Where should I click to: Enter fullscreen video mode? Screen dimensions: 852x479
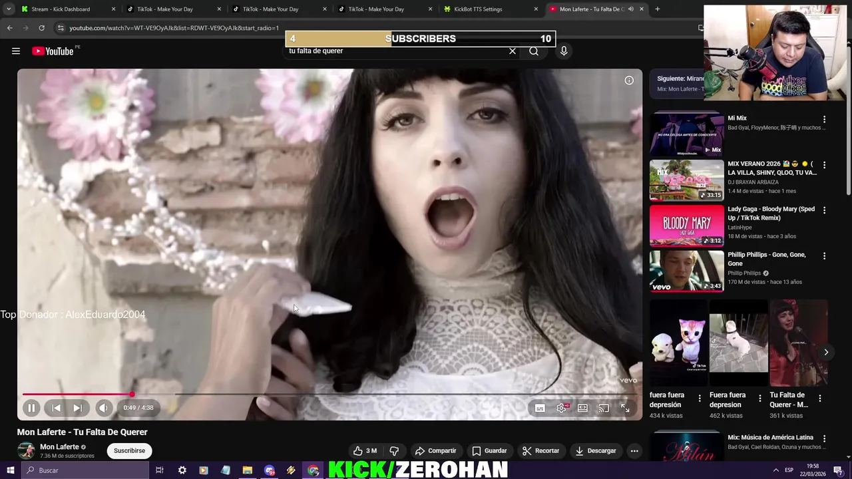pyautogui.click(x=625, y=408)
